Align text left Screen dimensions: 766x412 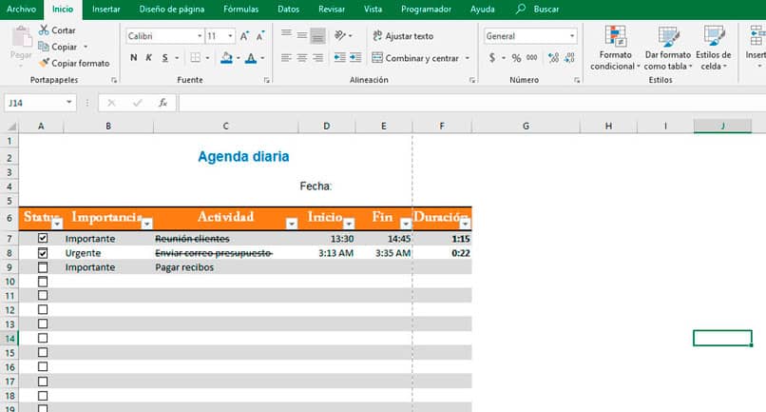(286, 58)
